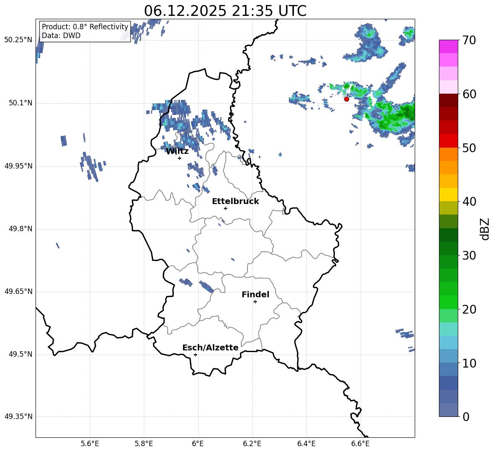
Task: Click the 'Ettelbruck' city label
Action: pos(235,202)
